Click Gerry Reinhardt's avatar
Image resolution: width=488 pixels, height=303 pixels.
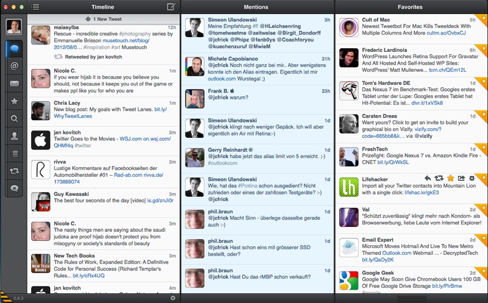tap(195, 158)
